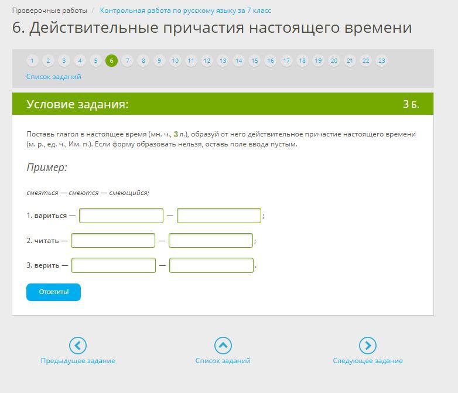The height and width of the screenshot is (393, 458).
Task: Focus the present tense field for 'вариться'
Action: [121, 216]
